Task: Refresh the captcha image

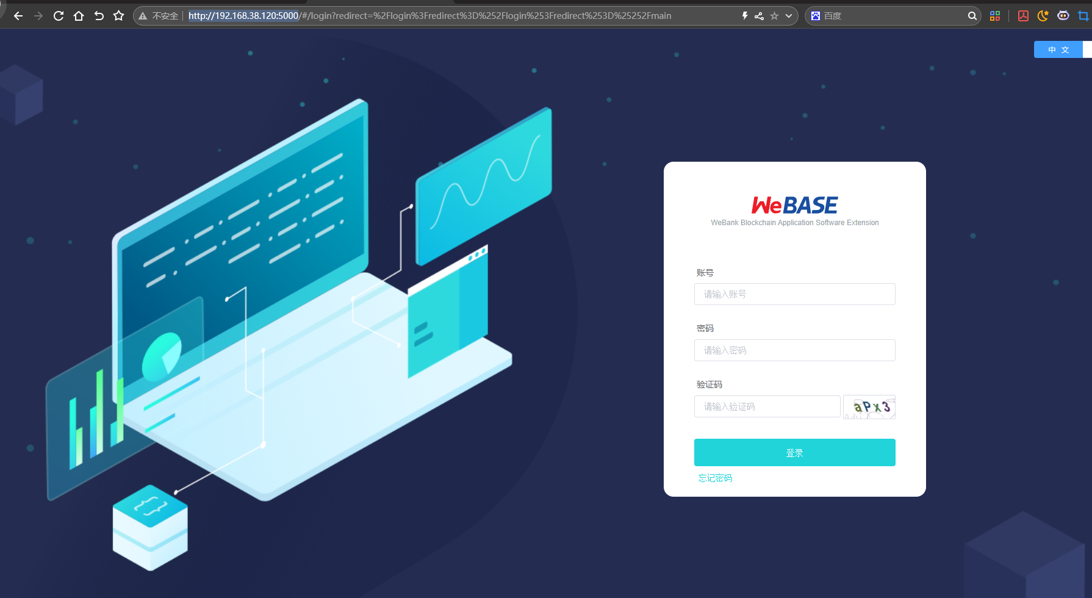Action: coord(869,407)
